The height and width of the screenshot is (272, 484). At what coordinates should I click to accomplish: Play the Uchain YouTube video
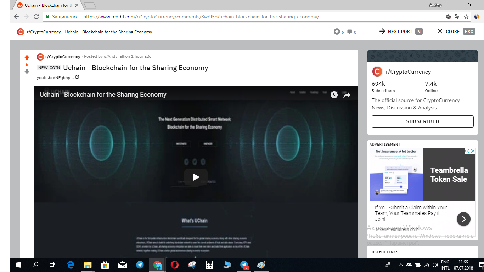point(196,177)
